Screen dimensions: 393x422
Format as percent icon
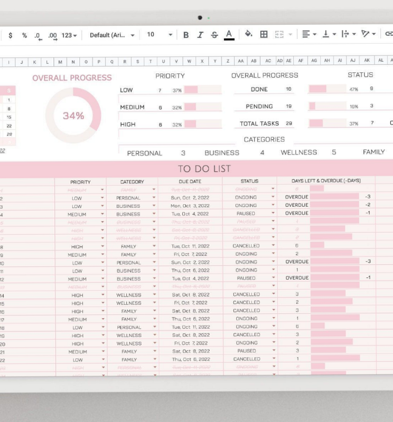[x=24, y=35]
